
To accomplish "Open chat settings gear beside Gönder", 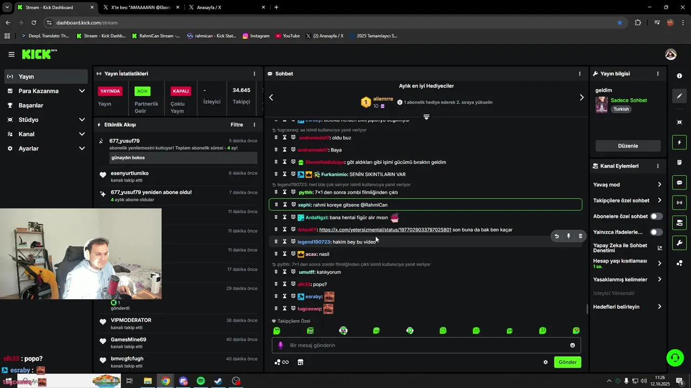I will [545, 362].
